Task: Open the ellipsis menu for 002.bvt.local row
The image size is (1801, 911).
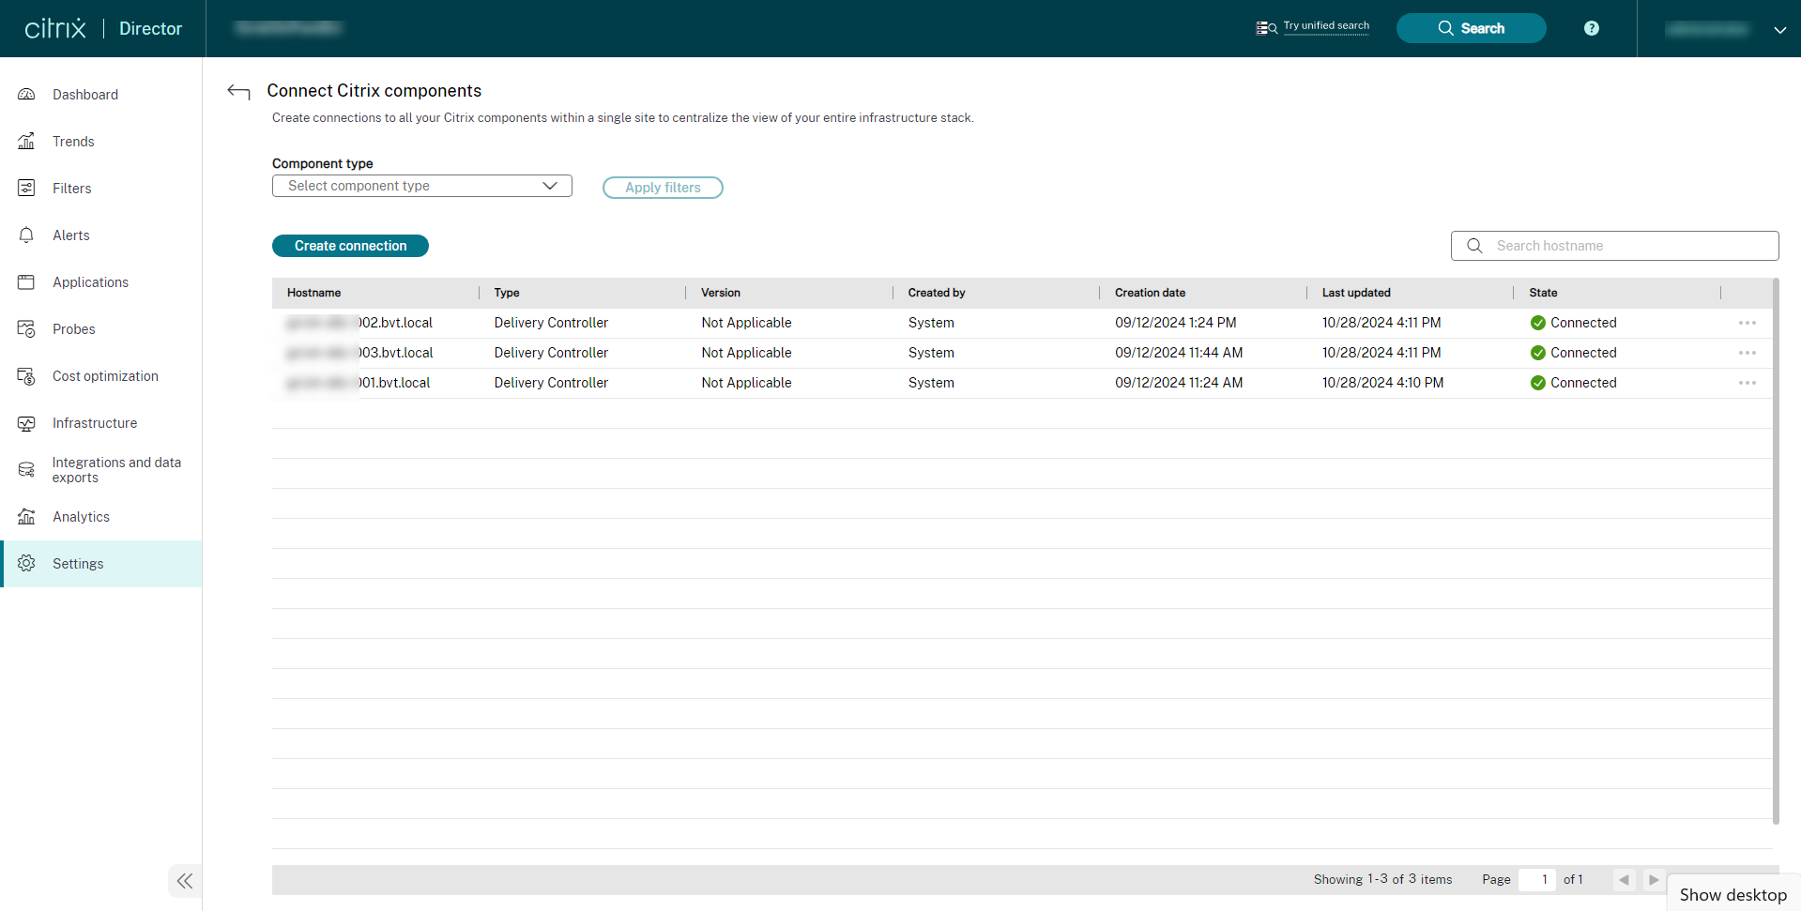Action: point(1747,323)
